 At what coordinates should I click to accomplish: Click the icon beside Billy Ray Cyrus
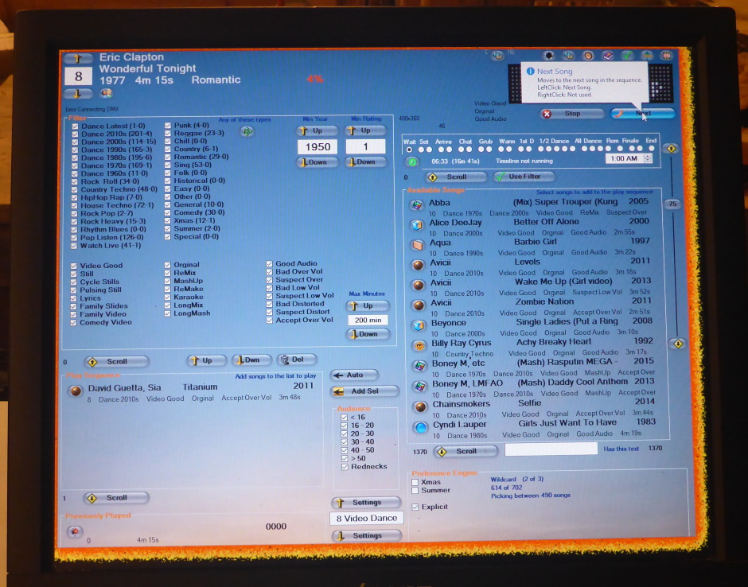pos(419,345)
